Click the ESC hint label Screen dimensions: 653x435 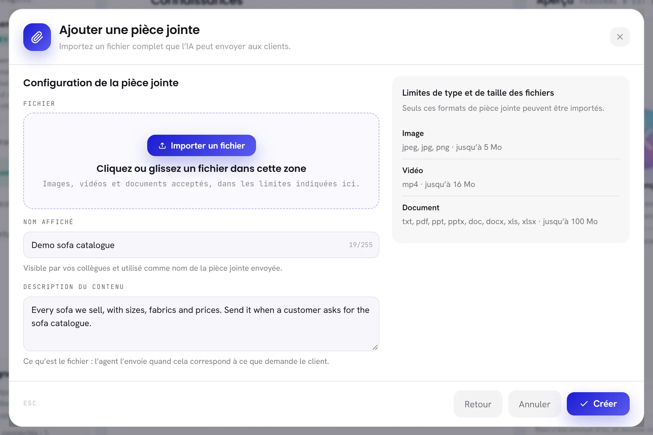click(x=30, y=403)
